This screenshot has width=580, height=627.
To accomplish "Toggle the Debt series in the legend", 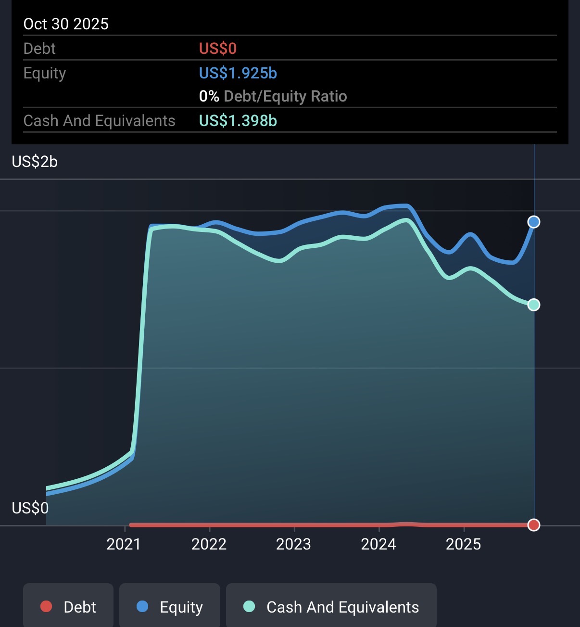I will pyautogui.click(x=68, y=607).
